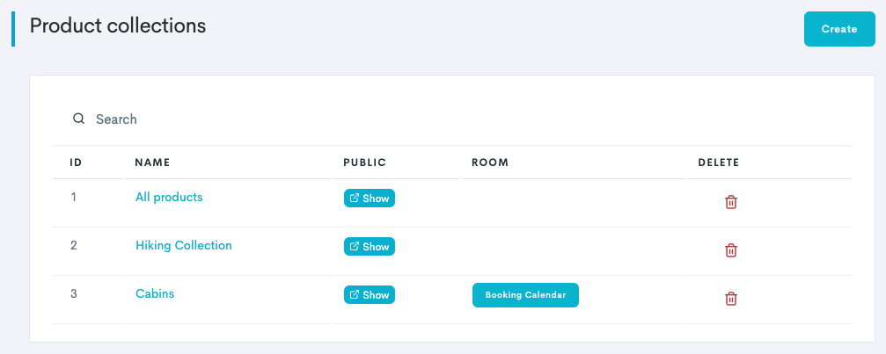Show the public page for All products
The image size is (886, 354).
pyautogui.click(x=370, y=199)
